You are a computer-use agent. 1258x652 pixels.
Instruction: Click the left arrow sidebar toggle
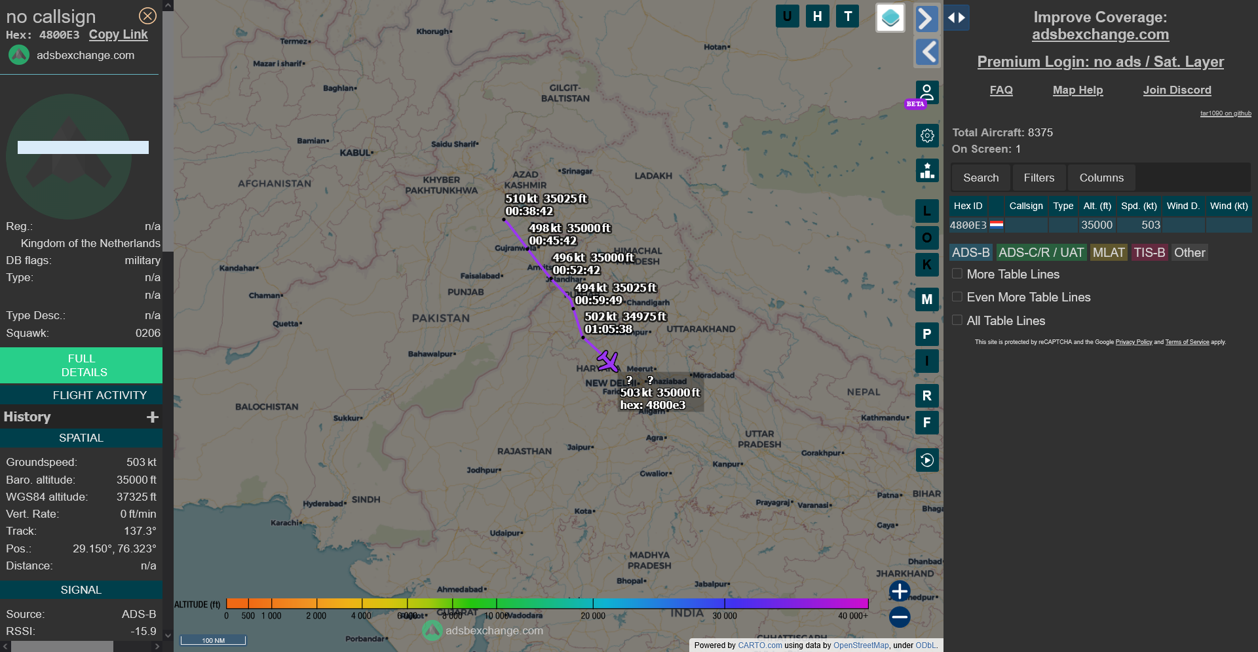point(926,52)
